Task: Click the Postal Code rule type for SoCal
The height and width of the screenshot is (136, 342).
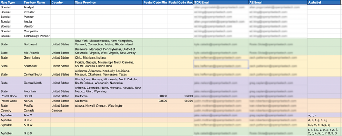Action: click(x=11, y=96)
